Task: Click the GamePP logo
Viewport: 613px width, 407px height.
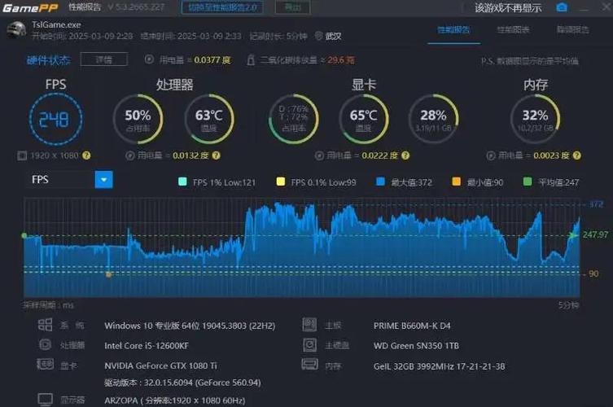Action: click(x=30, y=8)
